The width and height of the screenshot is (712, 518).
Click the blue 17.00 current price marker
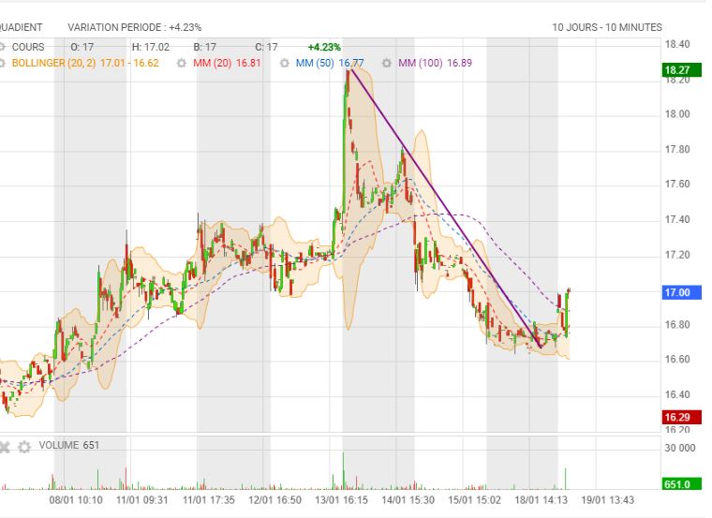click(676, 292)
